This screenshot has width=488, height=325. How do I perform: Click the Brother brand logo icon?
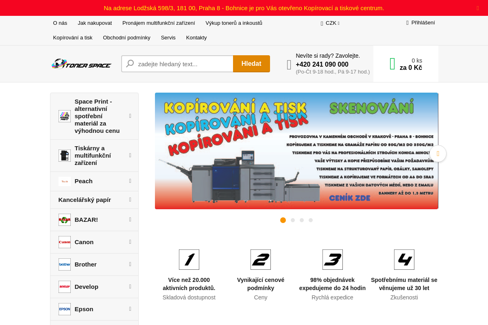65,264
